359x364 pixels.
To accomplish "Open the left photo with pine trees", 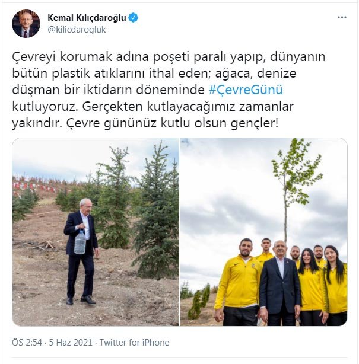I will [x=96, y=232].
